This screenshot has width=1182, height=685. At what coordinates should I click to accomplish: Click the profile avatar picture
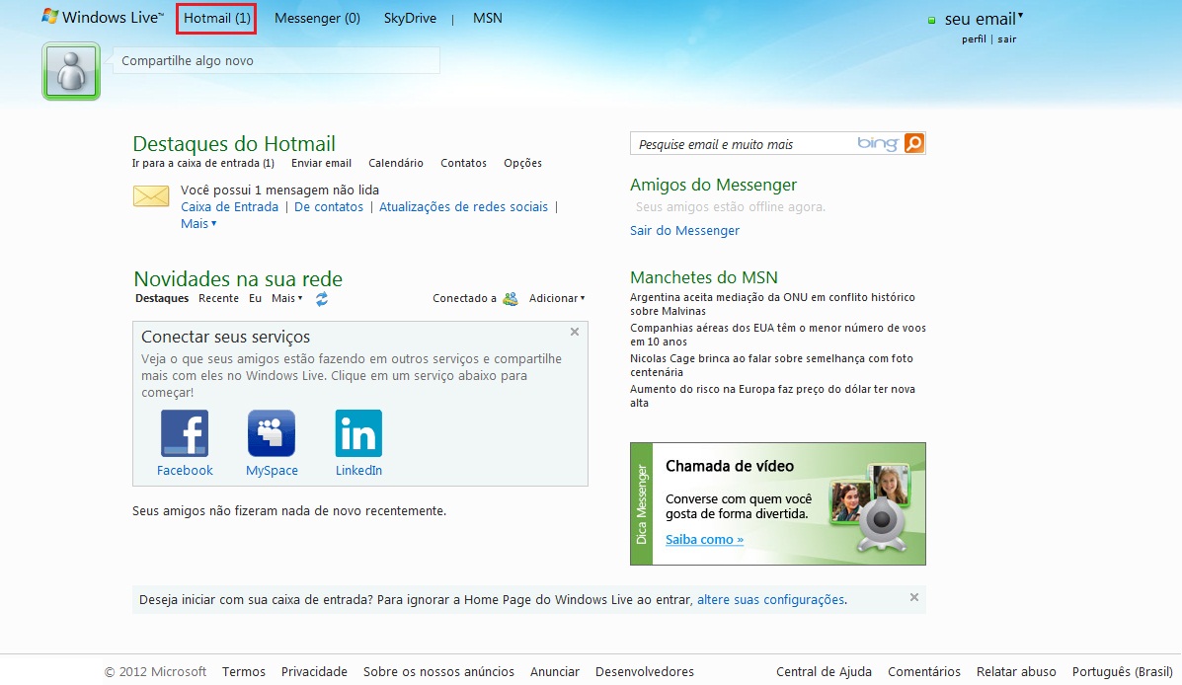(x=71, y=71)
